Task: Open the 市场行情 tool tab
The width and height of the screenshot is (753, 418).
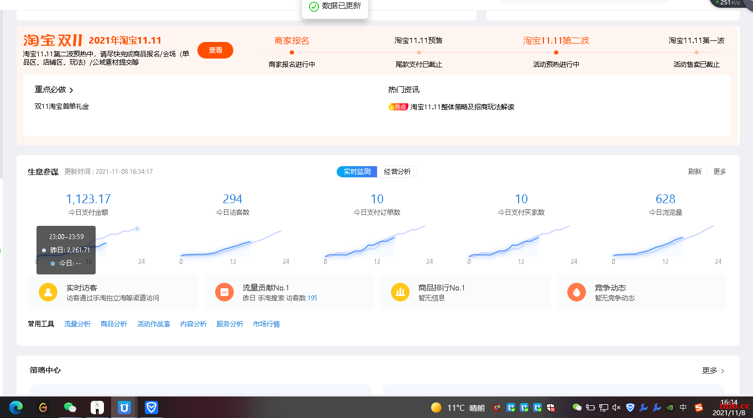Action: (266, 324)
